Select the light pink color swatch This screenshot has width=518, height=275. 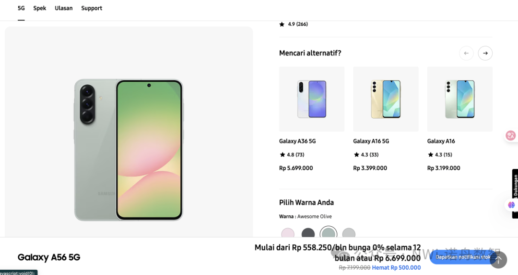[288, 233]
